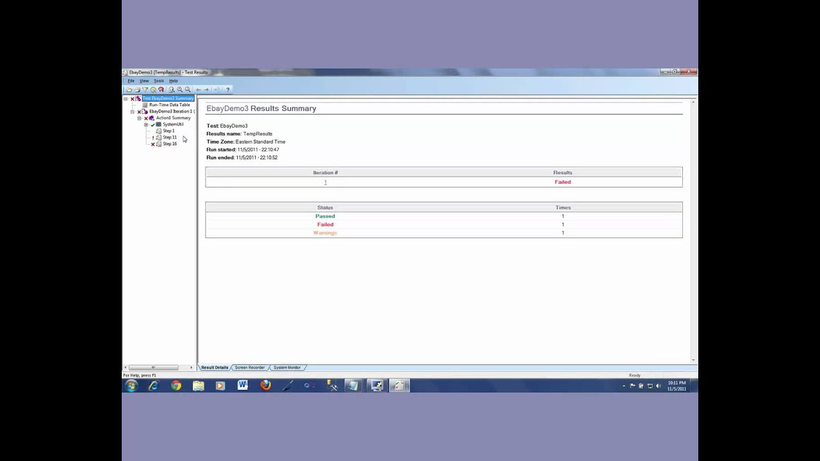The image size is (820, 461).
Task: Open Windows Media Player from taskbar
Action: (x=220, y=385)
